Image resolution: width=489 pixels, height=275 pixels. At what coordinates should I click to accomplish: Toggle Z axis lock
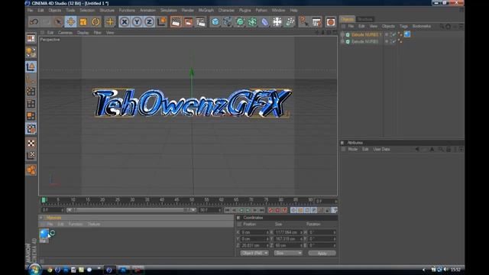click(x=149, y=22)
